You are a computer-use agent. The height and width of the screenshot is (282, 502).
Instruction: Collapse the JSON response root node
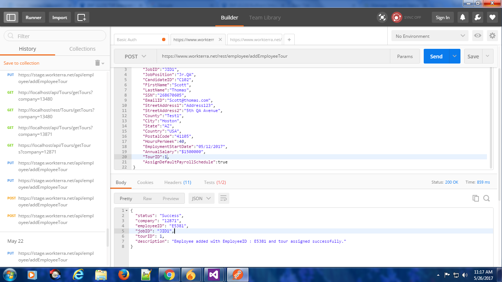click(x=127, y=211)
